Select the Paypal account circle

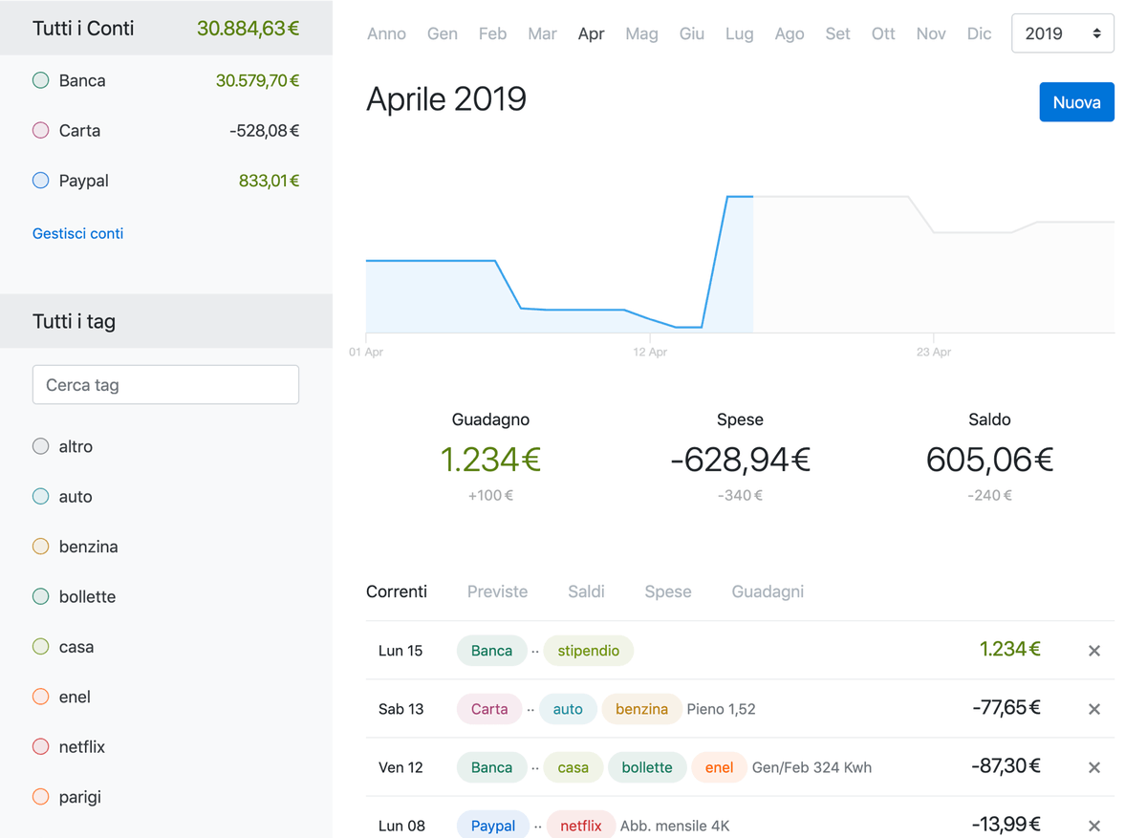tap(40, 180)
